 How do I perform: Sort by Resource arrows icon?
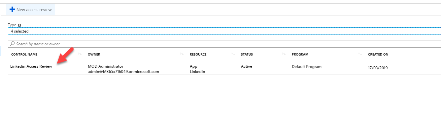click(x=233, y=54)
